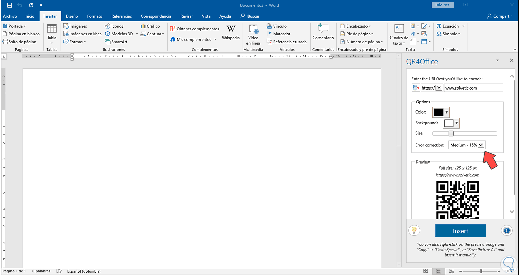
Task: Insert a Gráfico chart
Action: point(150,26)
